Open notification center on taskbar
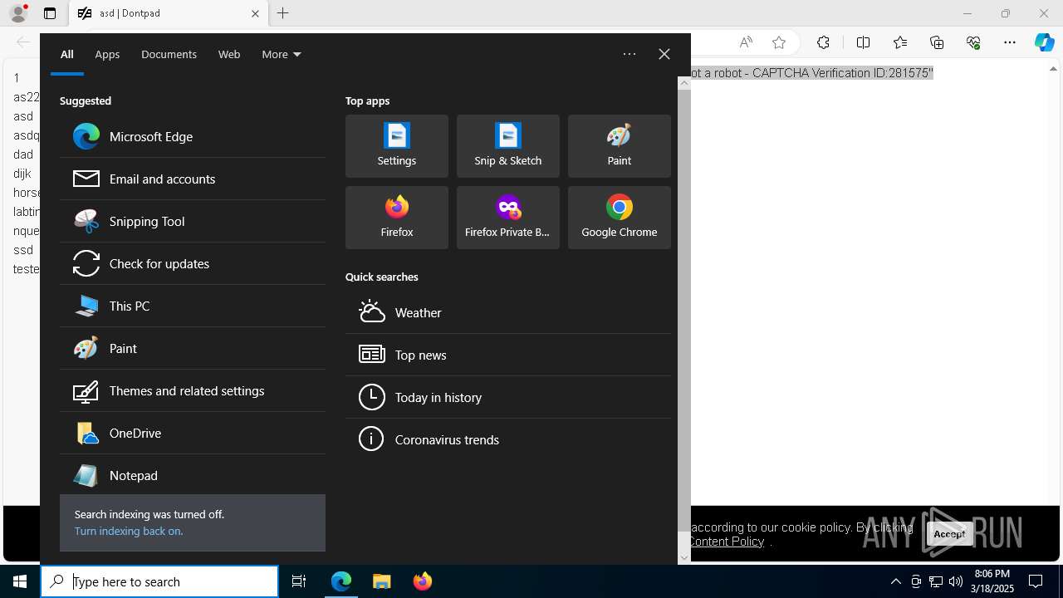The height and width of the screenshot is (598, 1063). coord(1036,581)
